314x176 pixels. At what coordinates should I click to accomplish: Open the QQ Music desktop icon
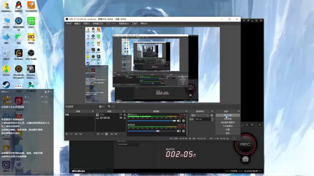(6, 70)
